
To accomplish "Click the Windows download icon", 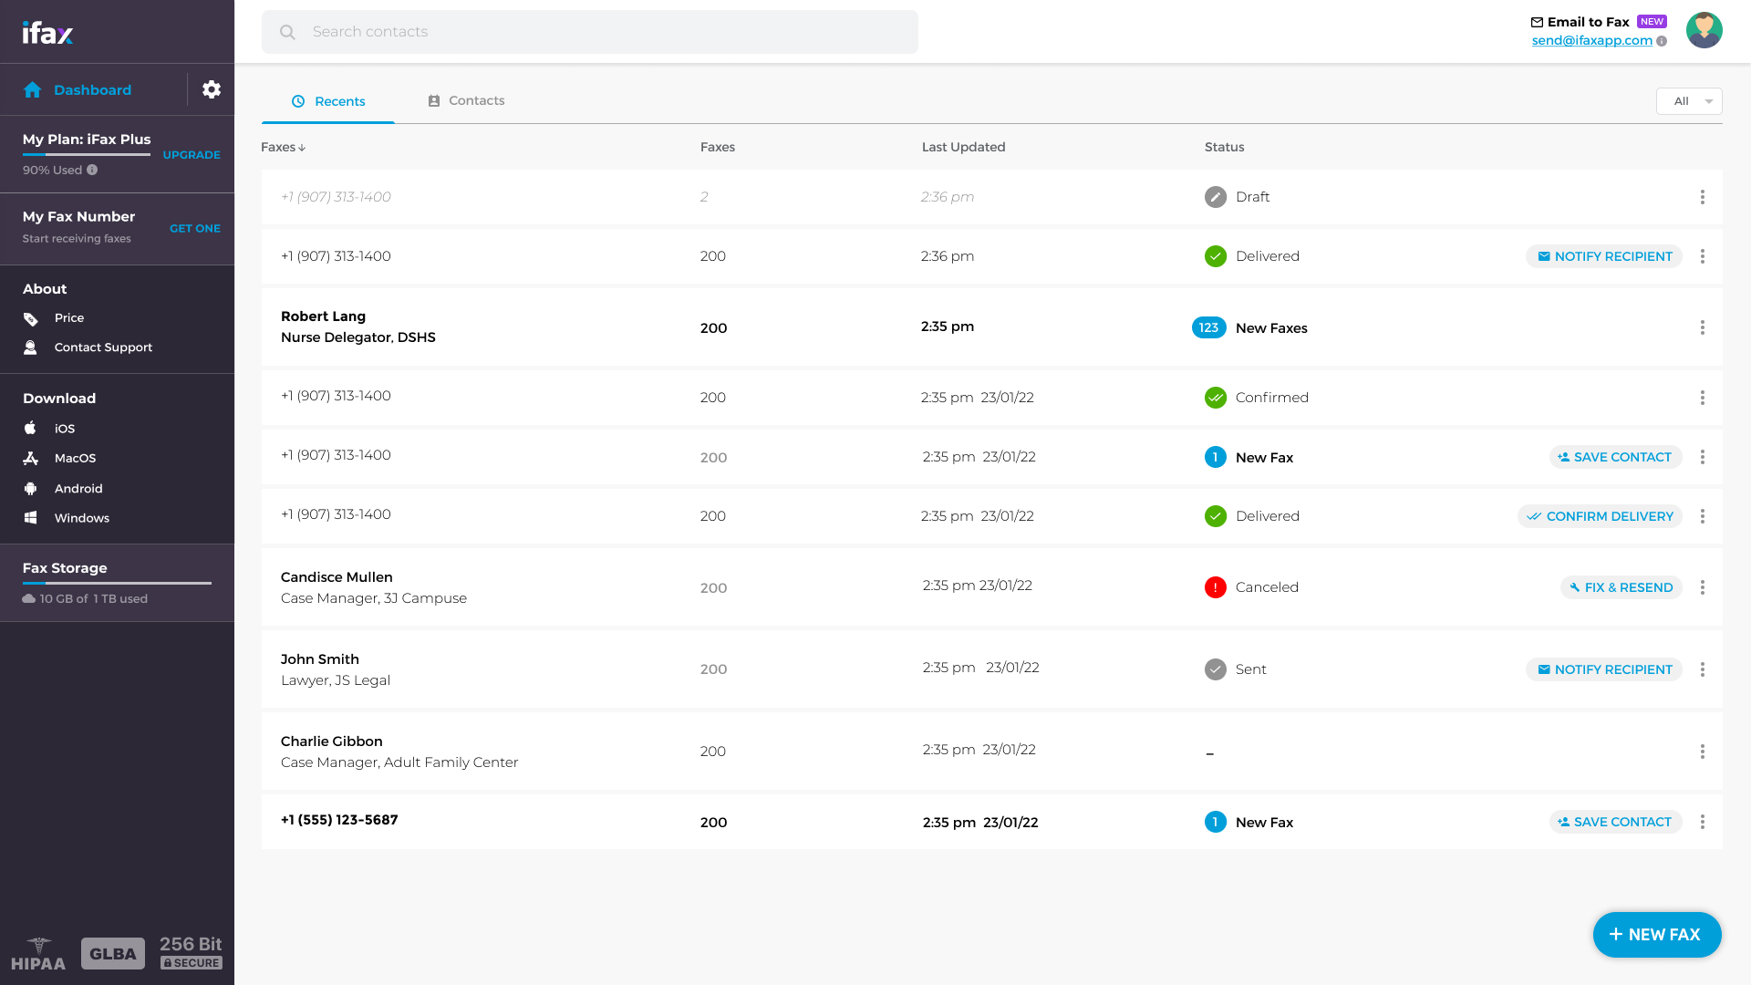I will (x=31, y=517).
